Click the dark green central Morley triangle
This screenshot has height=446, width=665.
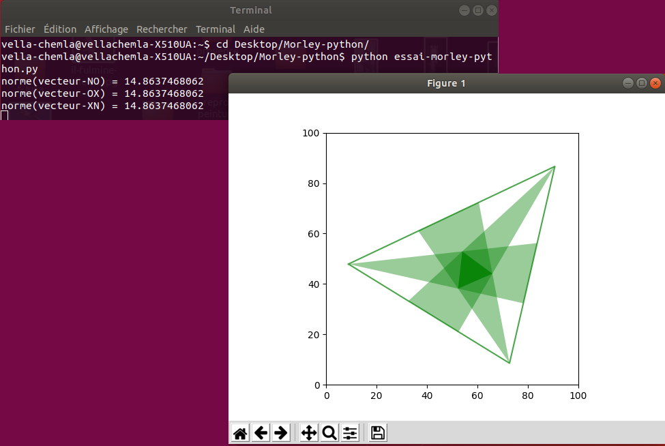pyautogui.click(x=471, y=272)
